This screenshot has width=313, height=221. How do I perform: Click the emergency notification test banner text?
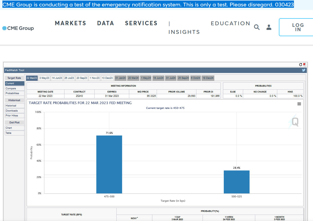coord(148,5)
